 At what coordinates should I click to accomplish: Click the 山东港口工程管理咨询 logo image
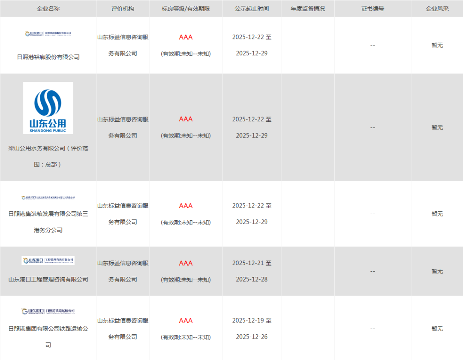(48, 261)
